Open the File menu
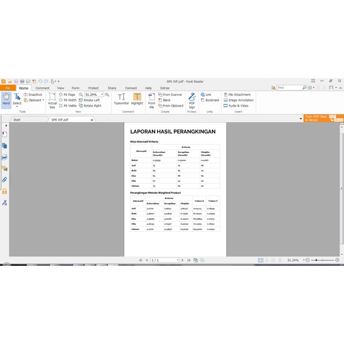344x344 pixels. (8, 88)
